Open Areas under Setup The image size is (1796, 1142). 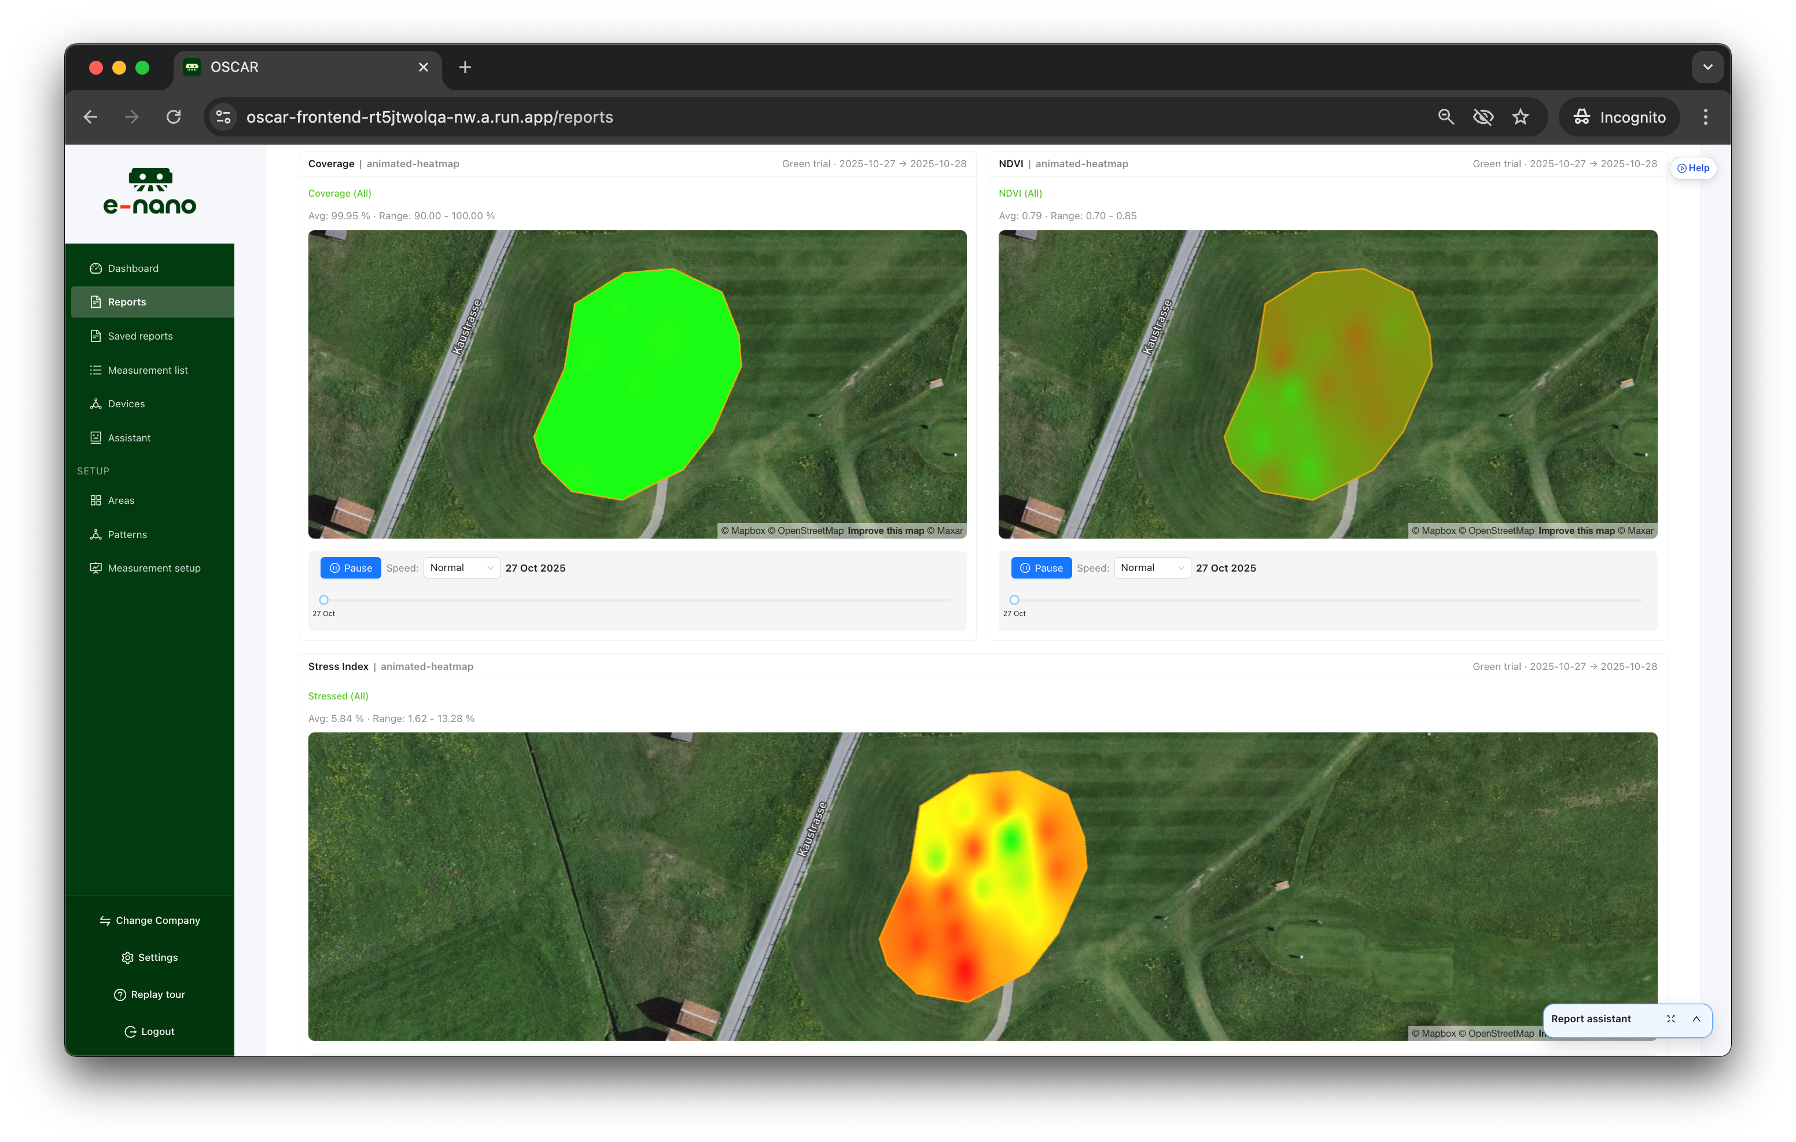click(120, 500)
